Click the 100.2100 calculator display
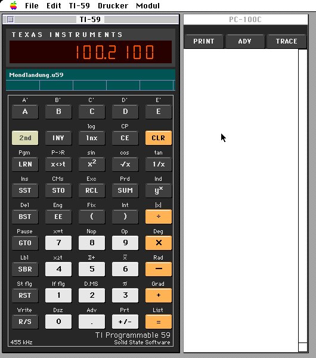 [91, 52]
